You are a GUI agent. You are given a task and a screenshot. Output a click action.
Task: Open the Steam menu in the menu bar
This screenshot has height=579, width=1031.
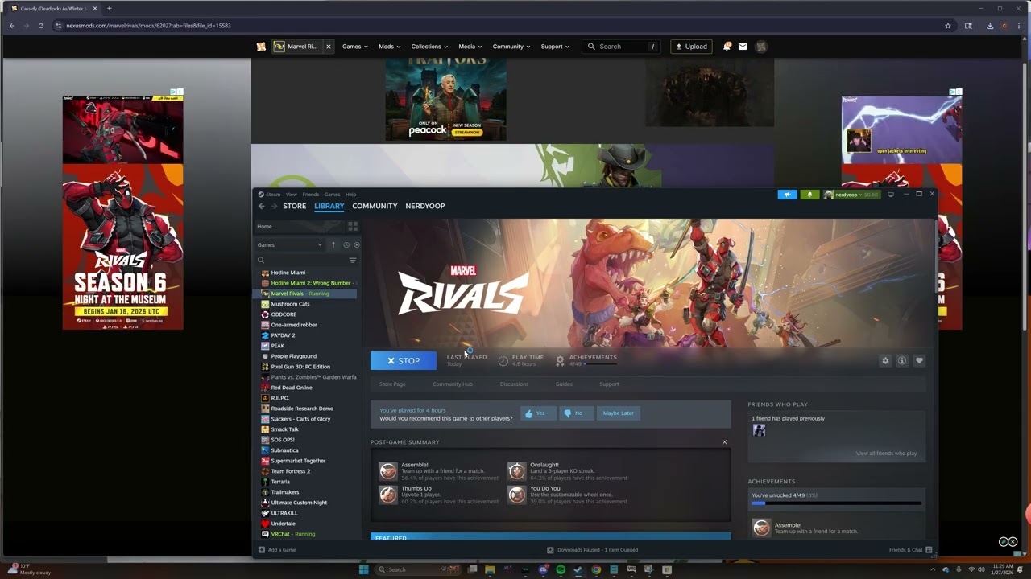(273, 195)
